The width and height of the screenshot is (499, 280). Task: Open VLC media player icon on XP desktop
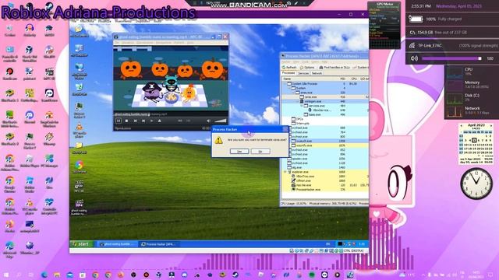(x=80, y=130)
